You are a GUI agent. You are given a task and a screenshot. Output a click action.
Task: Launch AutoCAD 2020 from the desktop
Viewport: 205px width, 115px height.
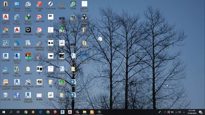6,19
